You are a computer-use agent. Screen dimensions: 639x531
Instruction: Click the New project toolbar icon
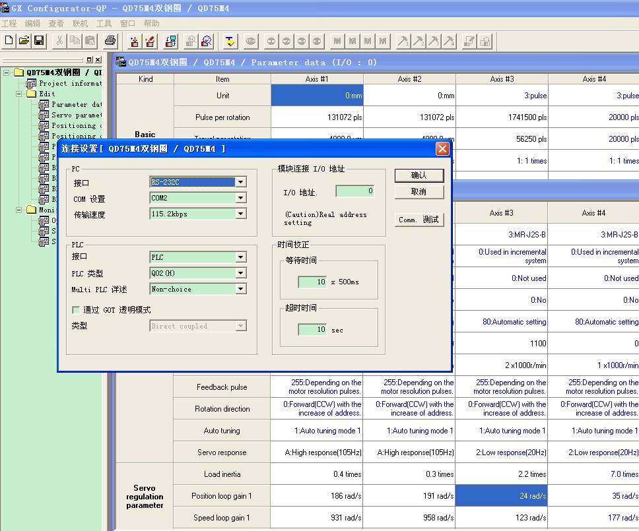[9, 41]
